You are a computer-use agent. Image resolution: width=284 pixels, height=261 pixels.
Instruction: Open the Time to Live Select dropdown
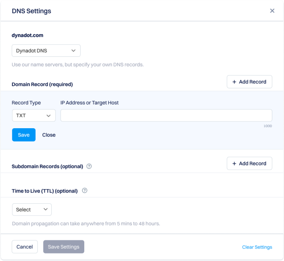tap(32, 210)
